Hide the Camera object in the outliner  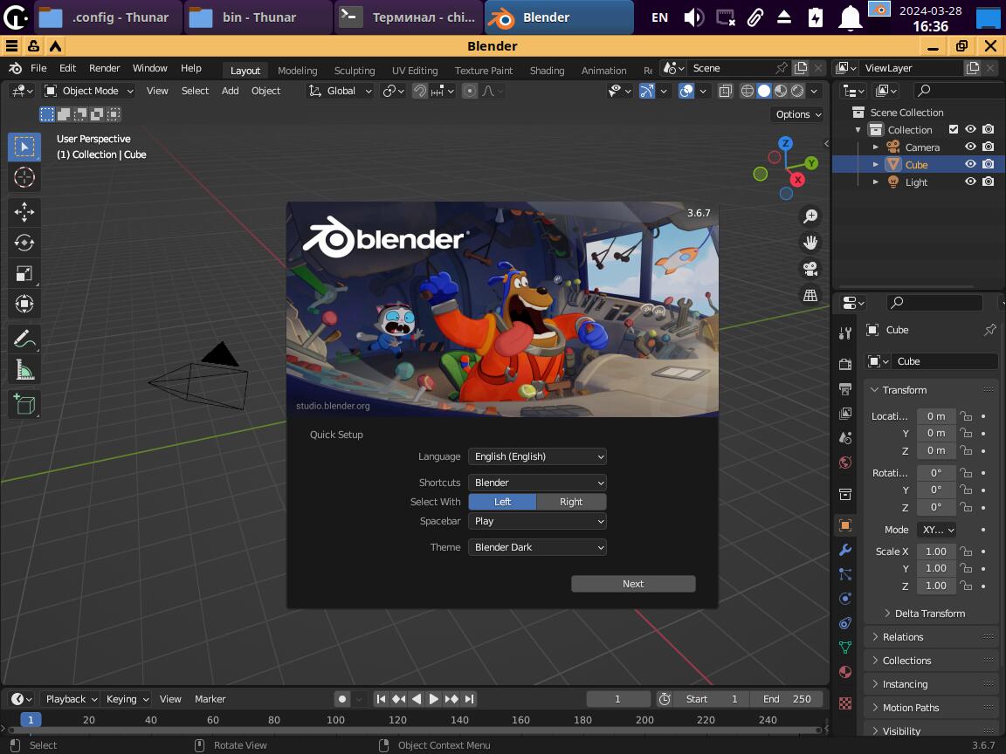pos(970,147)
